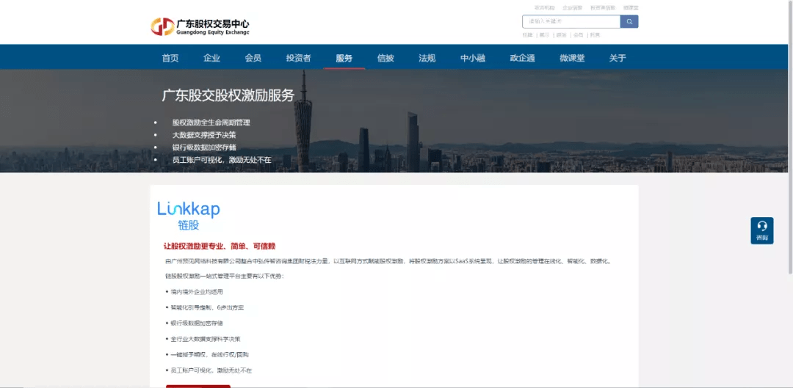Click the 广东股交股权激励服务 banner heading
The height and width of the screenshot is (388, 793).
pos(228,95)
